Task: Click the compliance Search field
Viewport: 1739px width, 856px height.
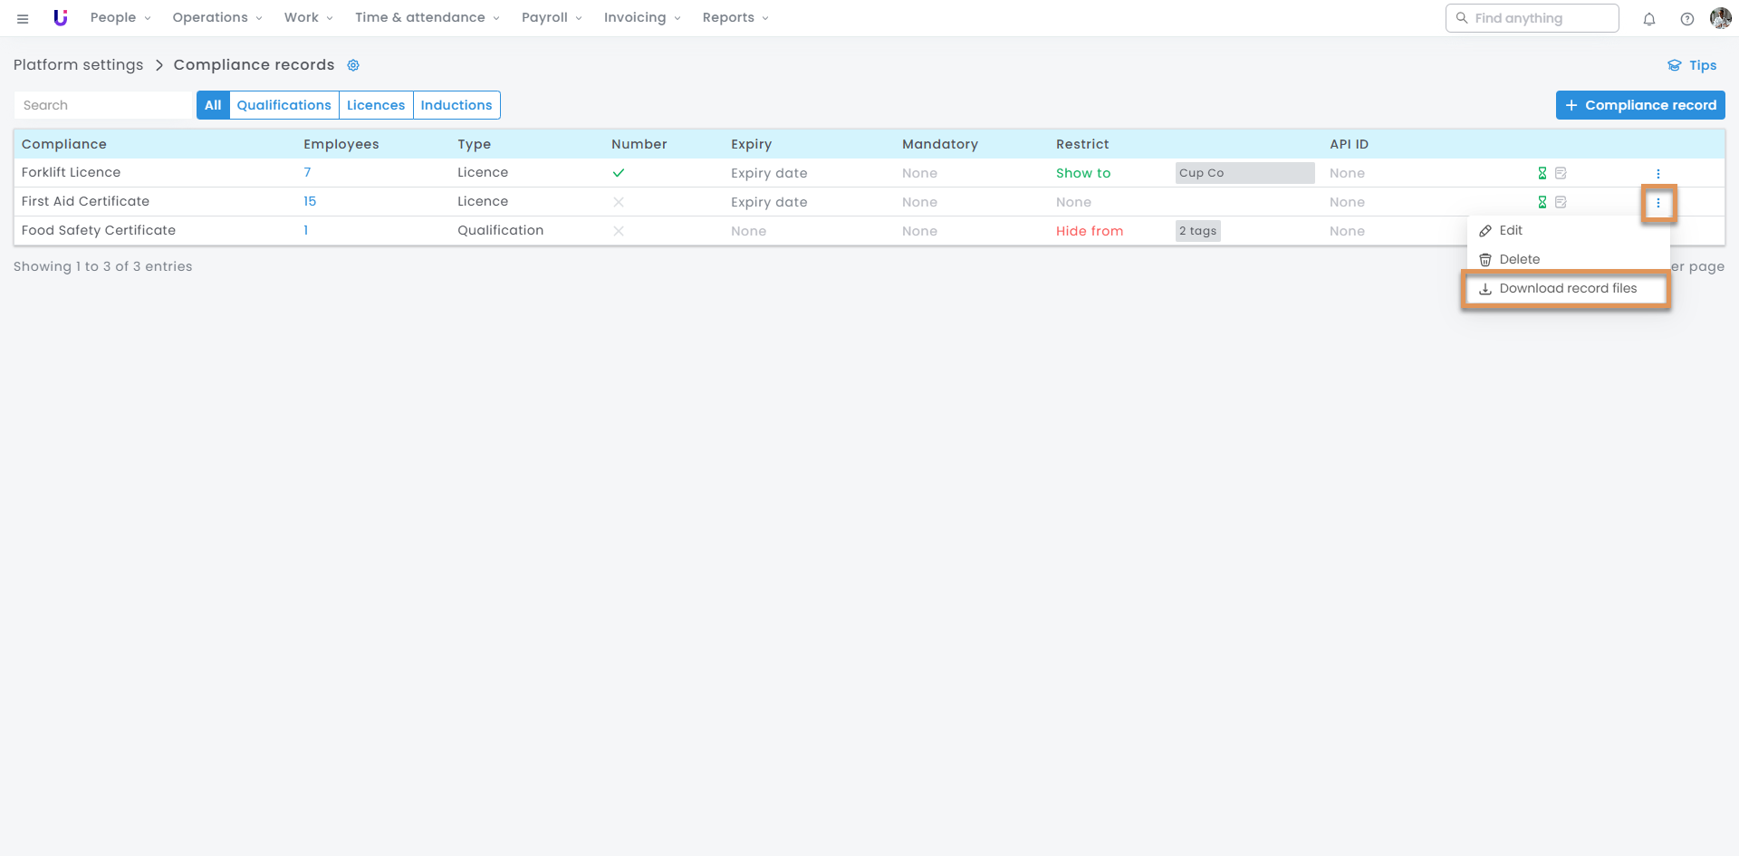Action: point(104,105)
